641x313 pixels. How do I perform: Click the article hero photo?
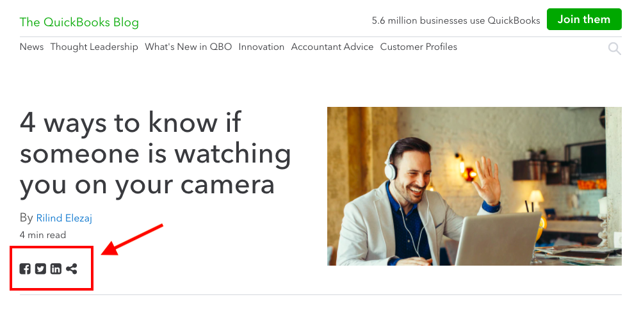(x=475, y=186)
